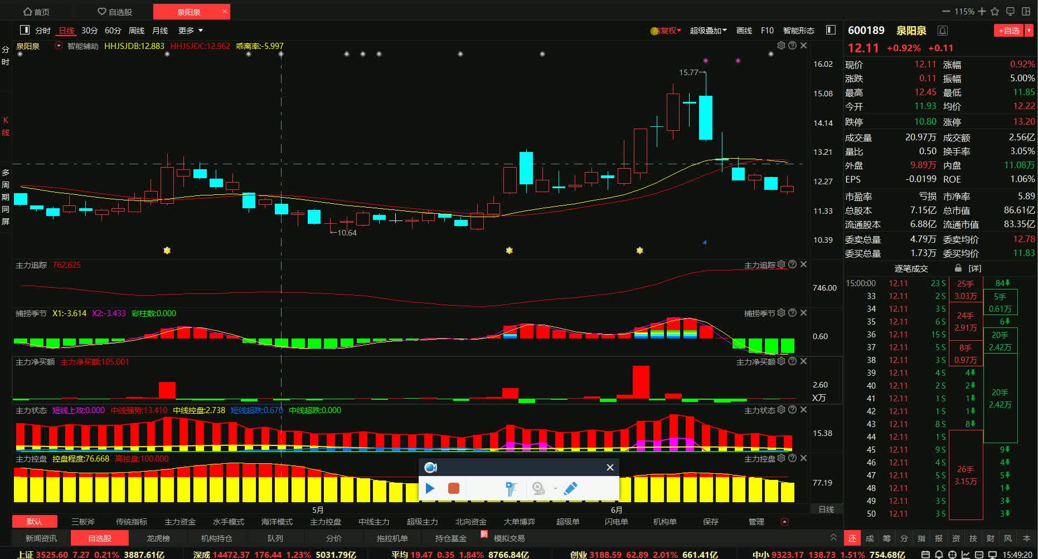The width and height of the screenshot is (1038, 559).
Task: Open the status bar crosshair target icon
Action: click(952, 555)
